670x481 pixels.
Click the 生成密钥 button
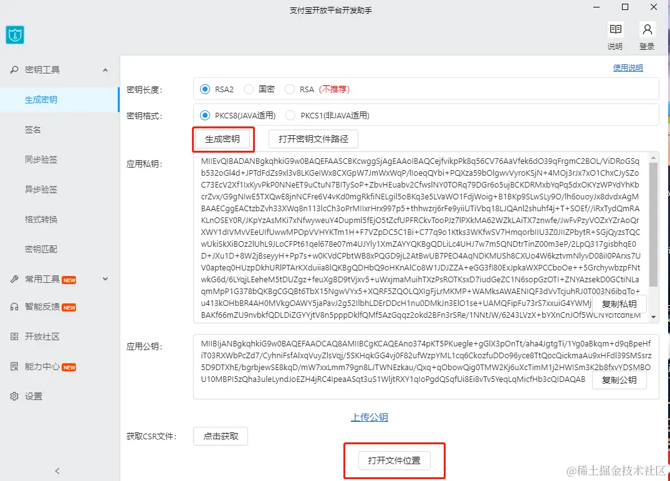[x=223, y=139]
